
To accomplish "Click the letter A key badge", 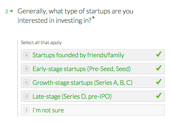I will click(x=27, y=55).
